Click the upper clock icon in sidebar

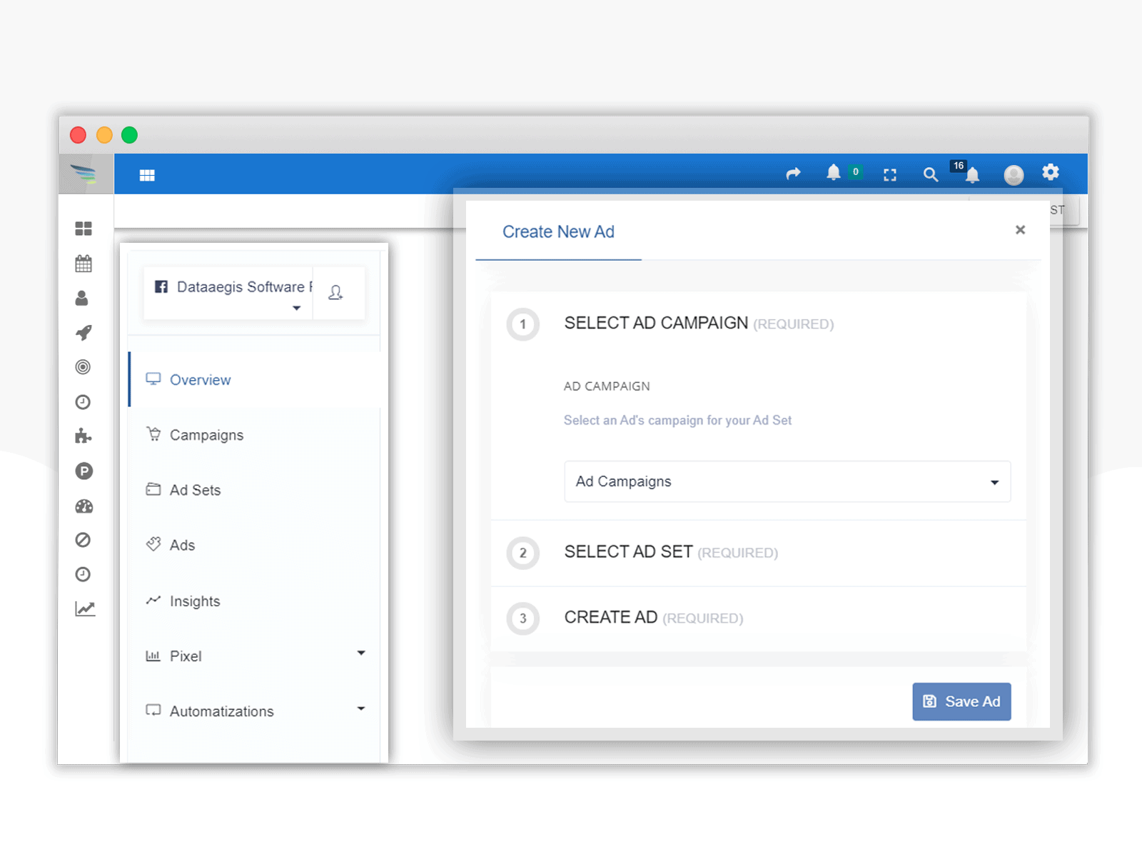[83, 402]
